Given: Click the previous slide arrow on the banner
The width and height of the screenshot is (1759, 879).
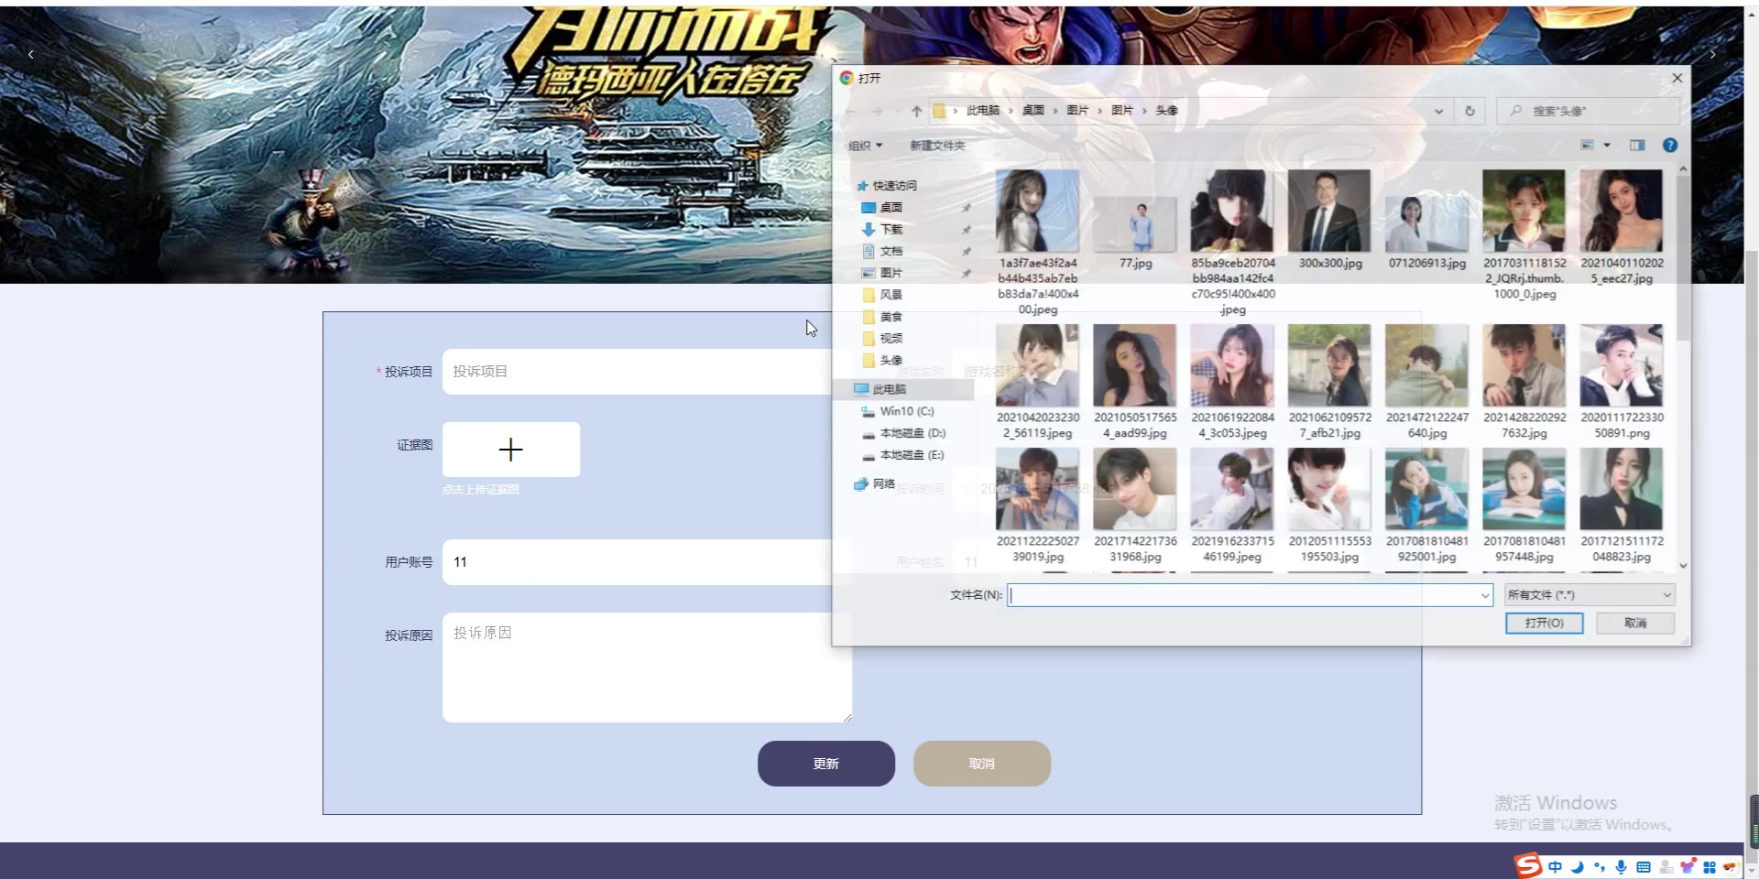Looking at the screenshot, I should pyautogui.click(x=31, y=55).
